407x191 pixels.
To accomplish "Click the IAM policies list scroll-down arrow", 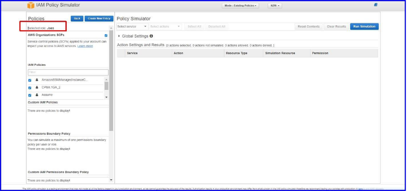I will click(106, 97).
